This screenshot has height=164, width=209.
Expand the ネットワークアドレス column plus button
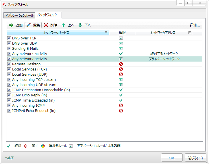click(190, 33)
